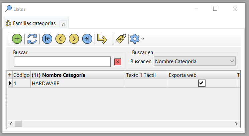Click the row indicator arrow for HARDWARE

[x=10, y=83]
